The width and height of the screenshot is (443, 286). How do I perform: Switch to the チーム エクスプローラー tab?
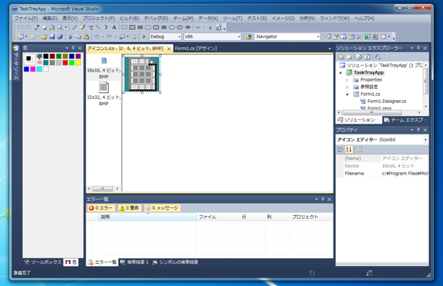click(x=406, y=120)
